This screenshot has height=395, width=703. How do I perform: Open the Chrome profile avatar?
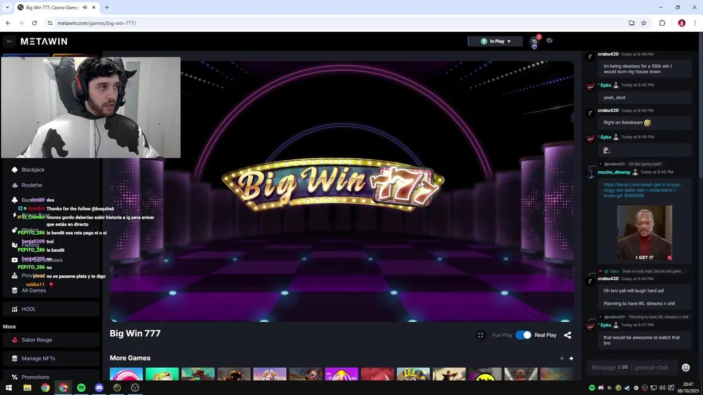click(x=682, y=23)
